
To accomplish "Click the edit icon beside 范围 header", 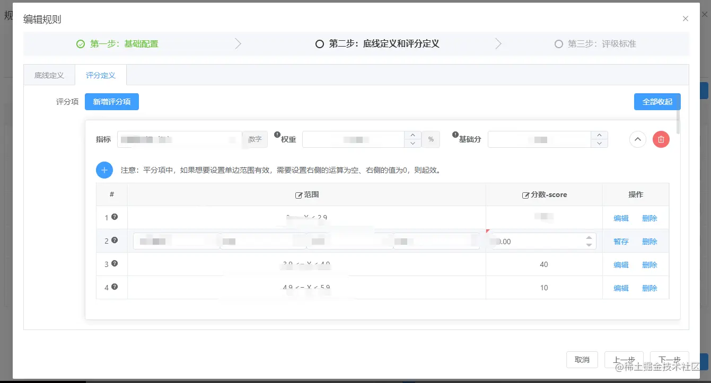I will pos(299,195).
